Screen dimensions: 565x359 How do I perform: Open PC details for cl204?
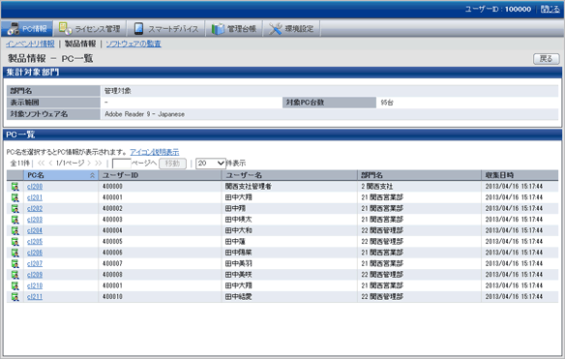pyautogui.click(x=35, y=230)
